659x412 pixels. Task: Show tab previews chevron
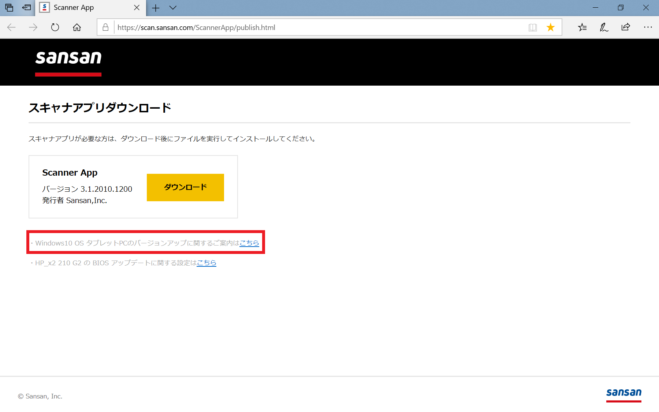pyautogui.click(x=173, y=8)
